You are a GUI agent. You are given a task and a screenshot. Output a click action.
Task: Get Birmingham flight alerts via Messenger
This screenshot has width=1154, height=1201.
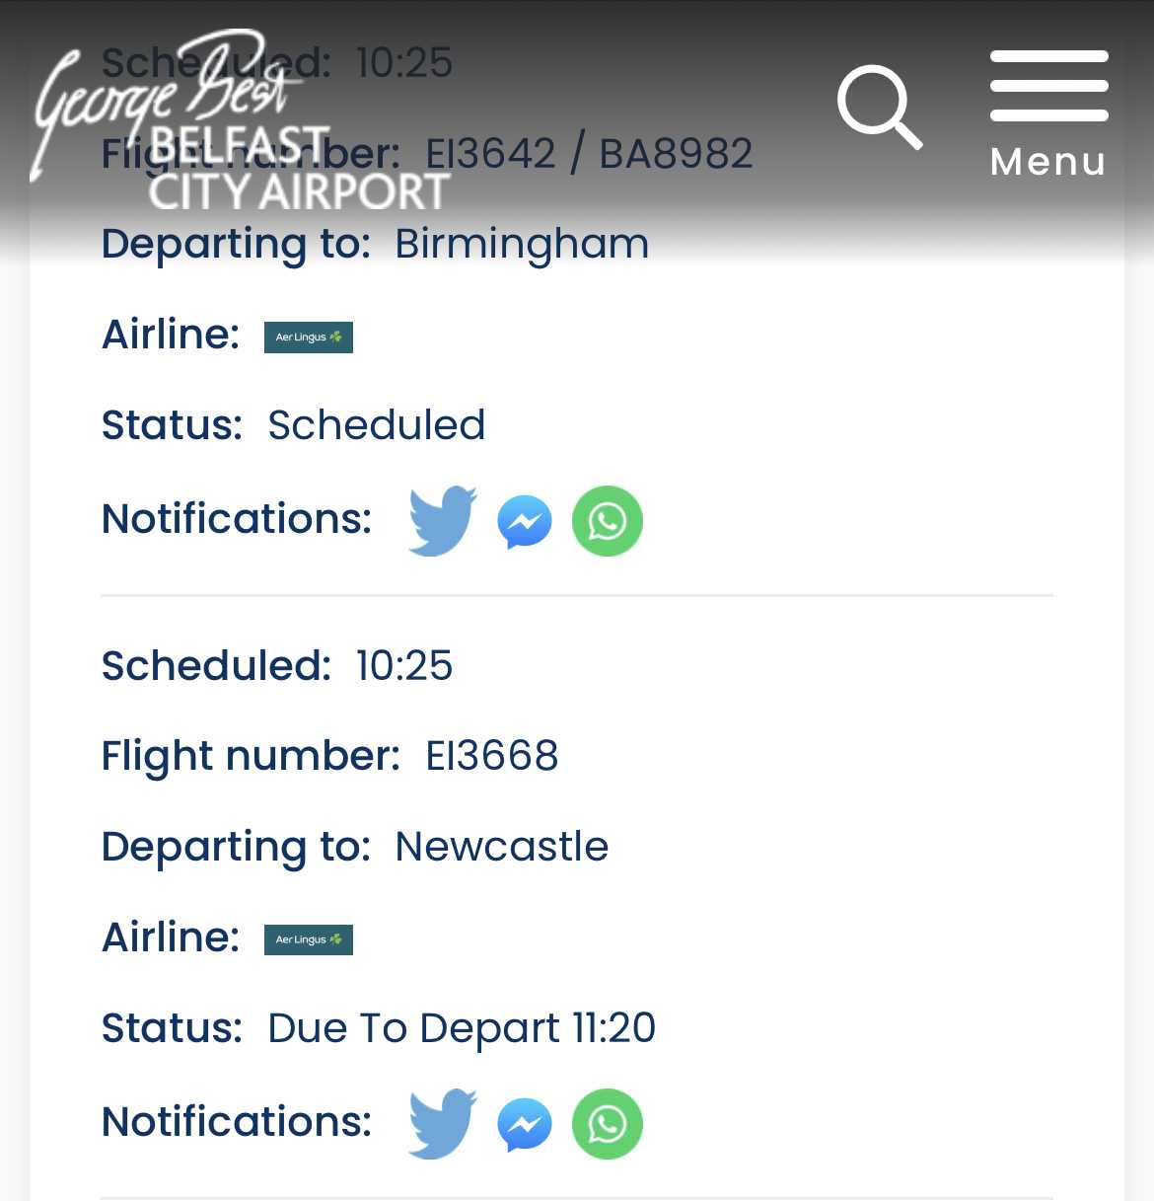pyautogui.click(x=525, y=521)
